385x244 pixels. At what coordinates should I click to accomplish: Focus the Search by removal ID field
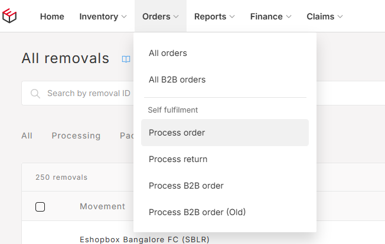coord(77,93)
